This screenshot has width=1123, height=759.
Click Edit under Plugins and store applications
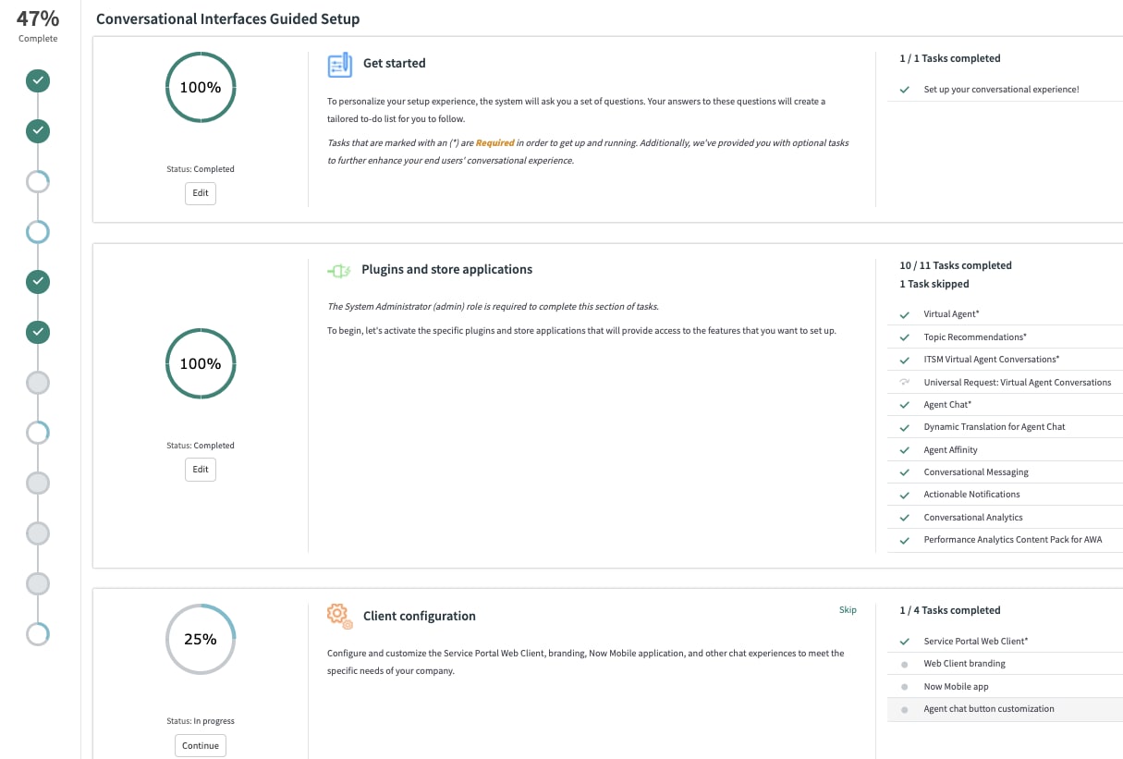pos(200,469)
